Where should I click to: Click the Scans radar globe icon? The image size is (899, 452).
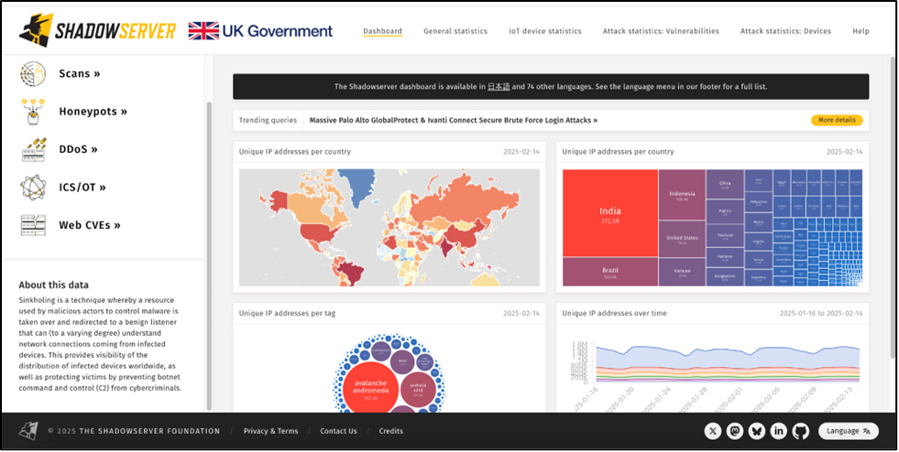pos(34,74)
